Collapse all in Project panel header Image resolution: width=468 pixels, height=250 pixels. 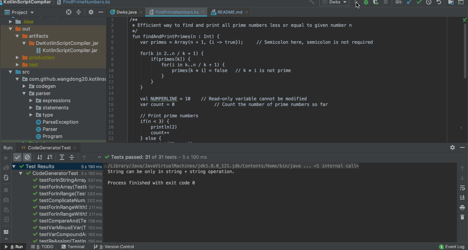click(79, 12)
